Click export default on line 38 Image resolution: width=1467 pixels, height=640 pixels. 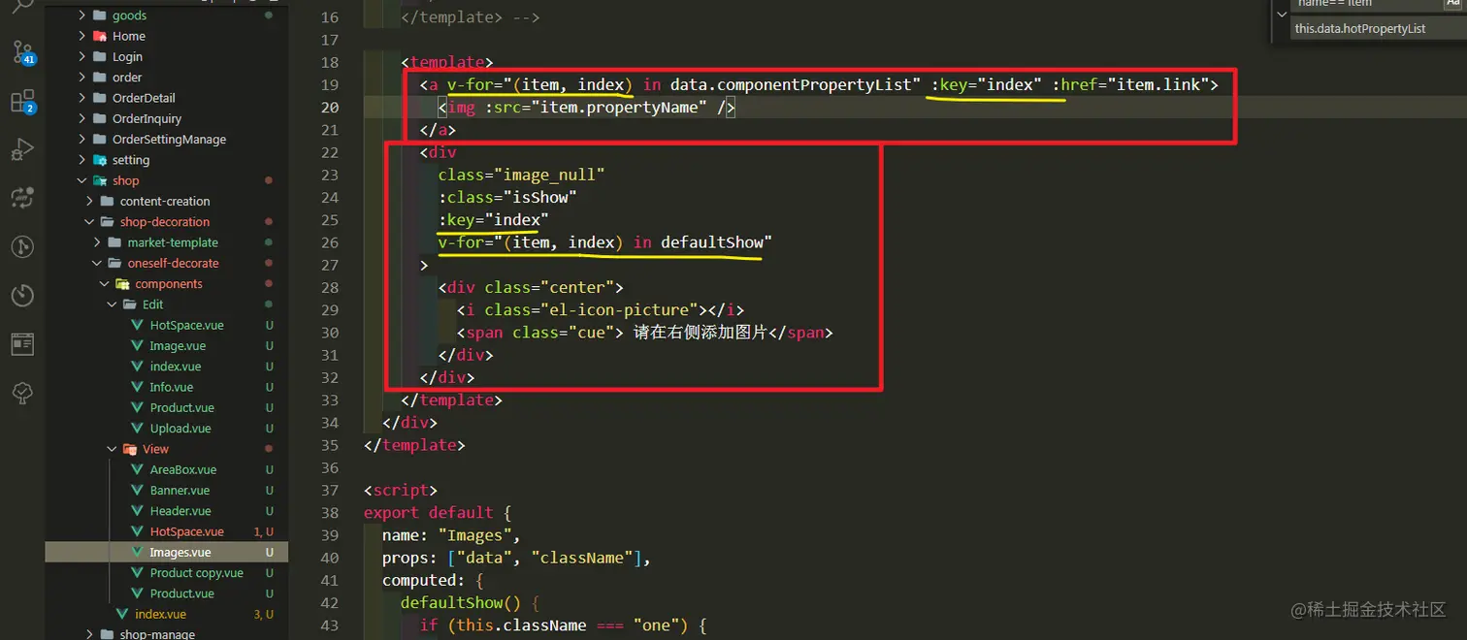click(428, 513)
